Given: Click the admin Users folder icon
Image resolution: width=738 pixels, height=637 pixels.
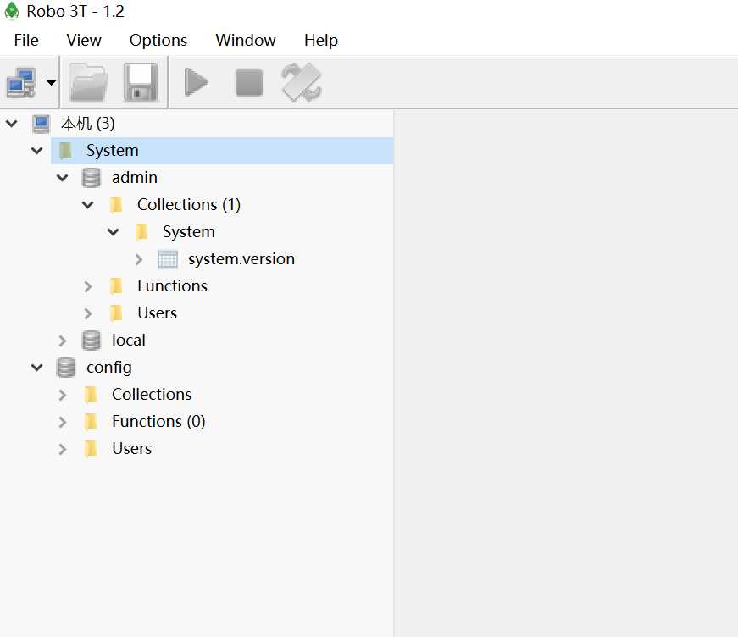Looking at the screenshot, I should (x=116, y=313).
